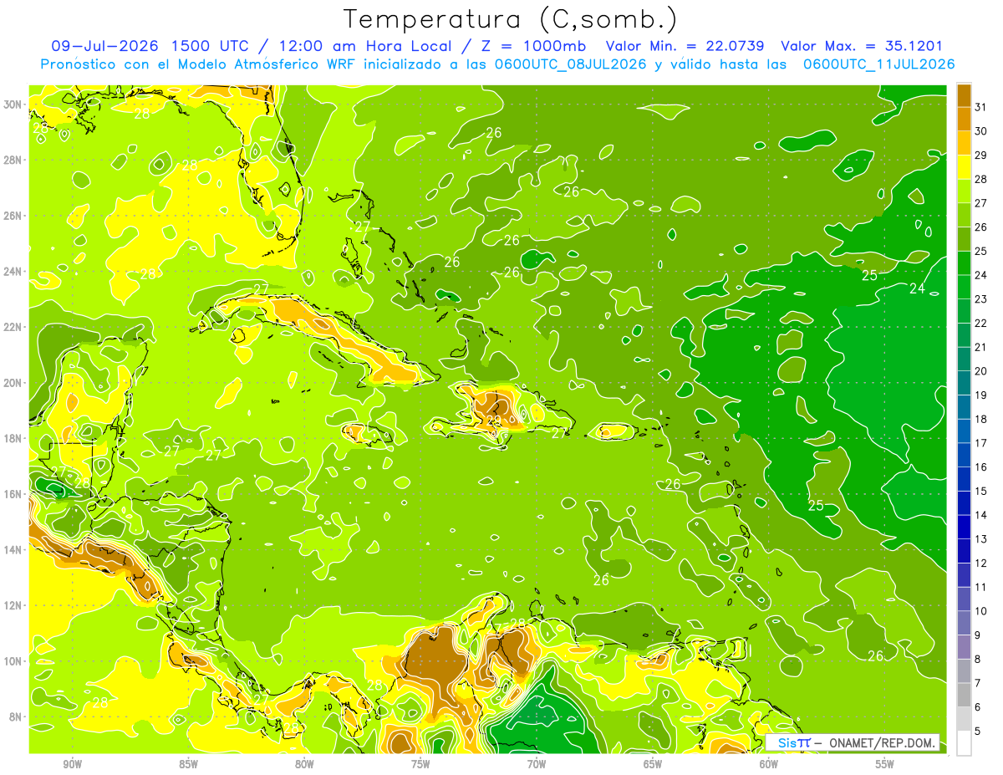
Task: Click the gray legend band between 6 and 7
Action: point(964,696)
